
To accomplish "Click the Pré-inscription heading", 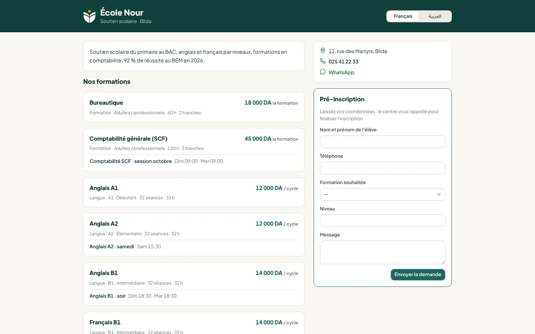I will click(342, 99).
